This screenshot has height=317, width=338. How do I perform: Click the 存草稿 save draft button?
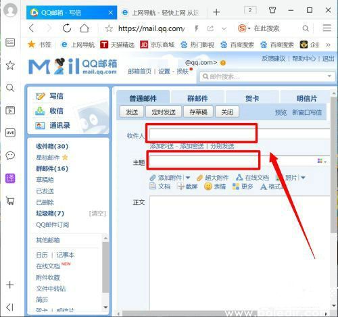[198, 112]
